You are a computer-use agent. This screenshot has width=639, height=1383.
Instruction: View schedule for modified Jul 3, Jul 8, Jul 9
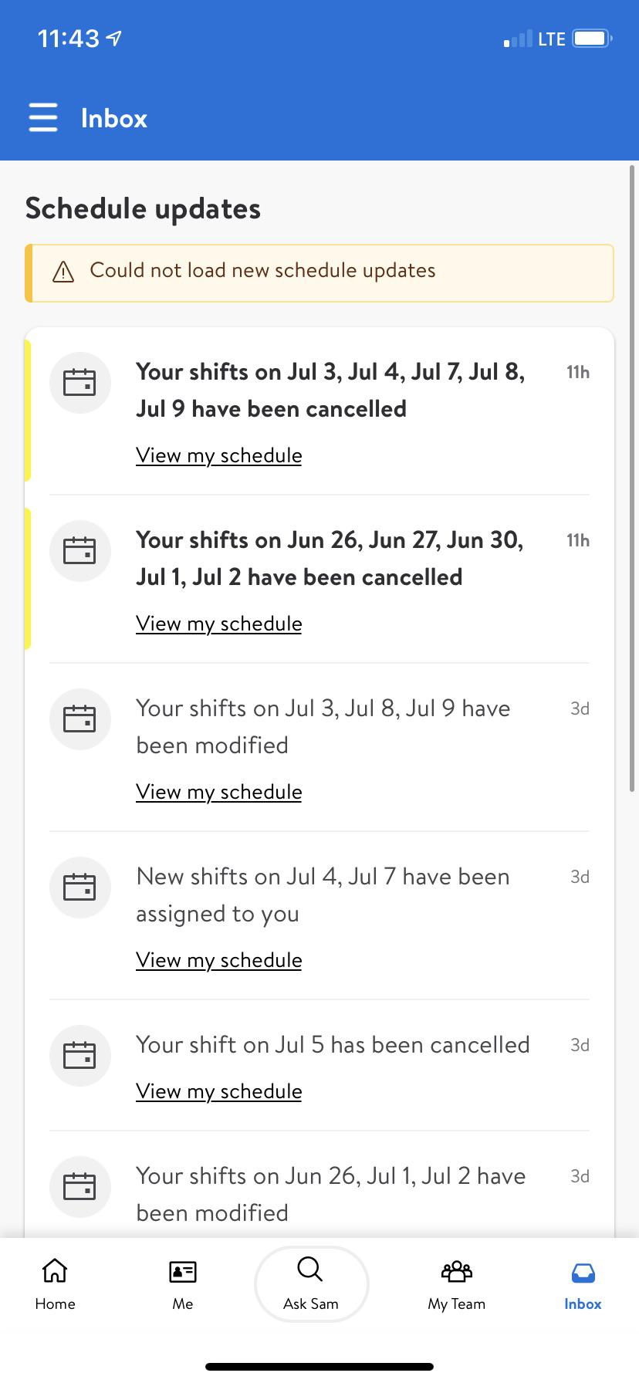click(x=218, y=792)
